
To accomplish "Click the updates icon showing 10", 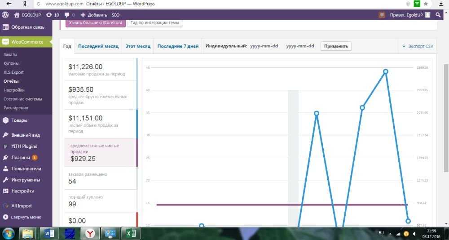I will pyautogui.click(x=53, y=15).
